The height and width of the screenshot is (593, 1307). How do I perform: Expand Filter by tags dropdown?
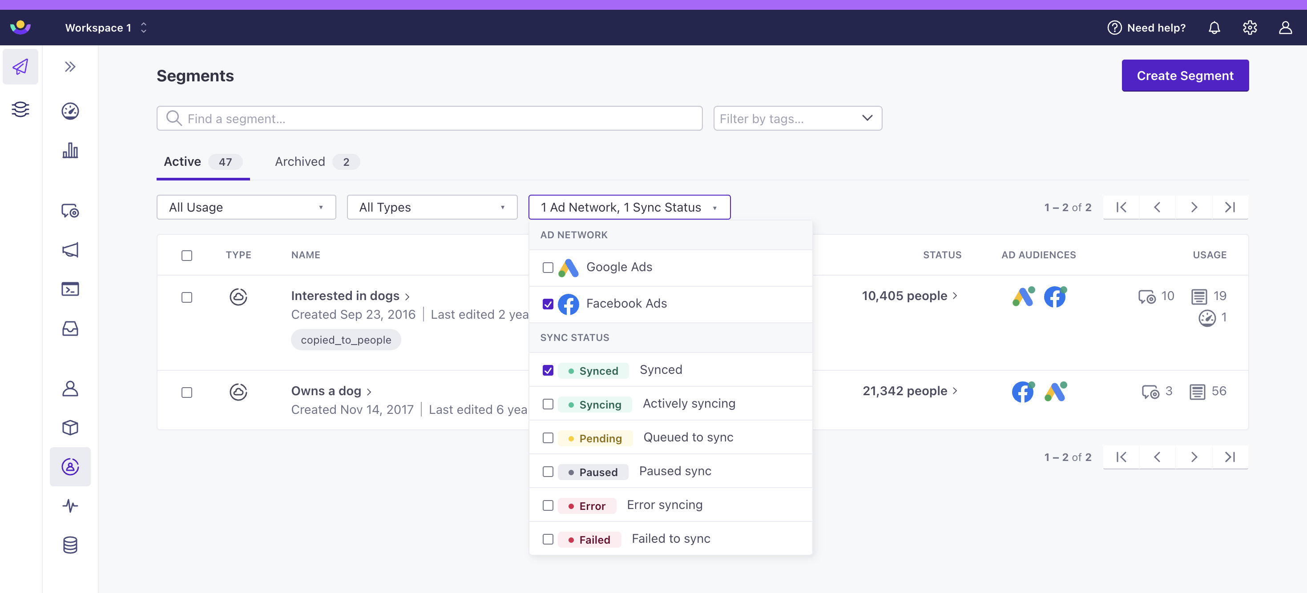[797, 117]
